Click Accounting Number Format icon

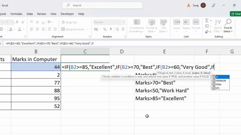tap(96, 29)
